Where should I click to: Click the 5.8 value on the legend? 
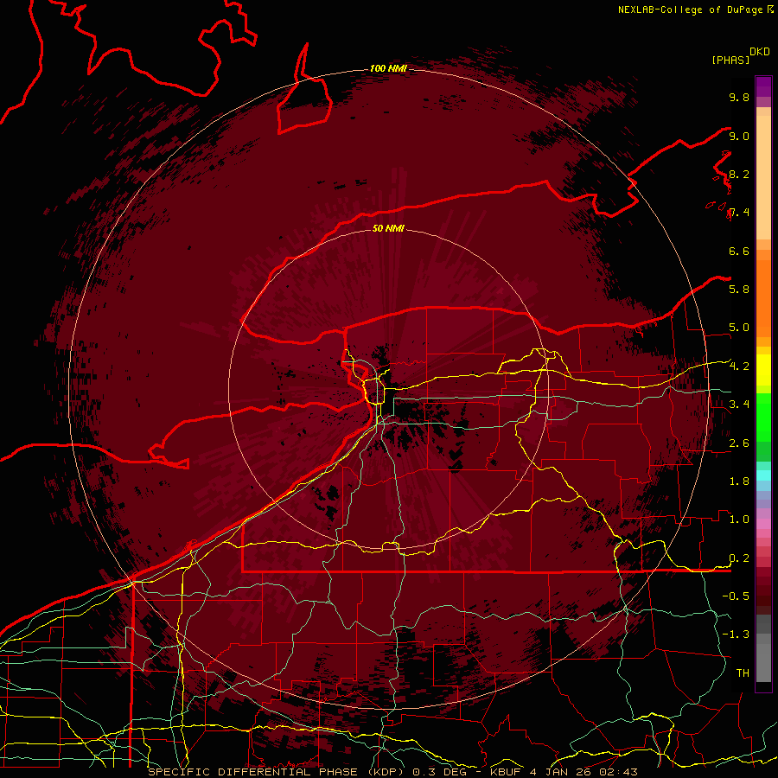[x=739, y=290]
